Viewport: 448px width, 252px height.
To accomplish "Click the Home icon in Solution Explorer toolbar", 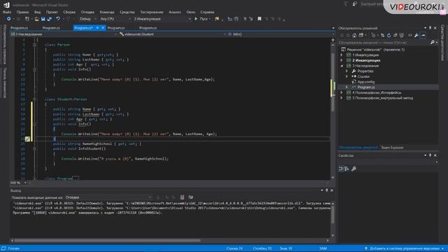I will [354, 36].
